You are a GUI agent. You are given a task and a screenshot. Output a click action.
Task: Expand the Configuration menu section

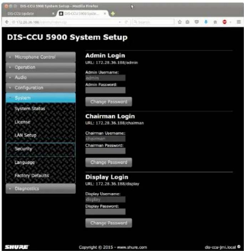click(41, 88)
